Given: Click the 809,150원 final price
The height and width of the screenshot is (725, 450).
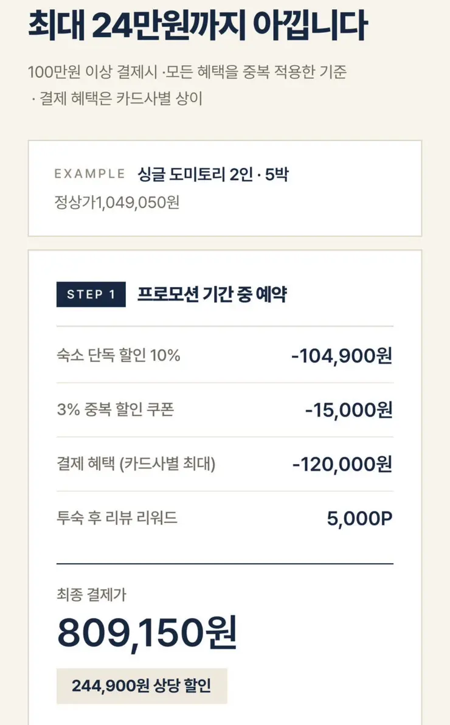Looking at the screenshot, I should coord(147,633).
